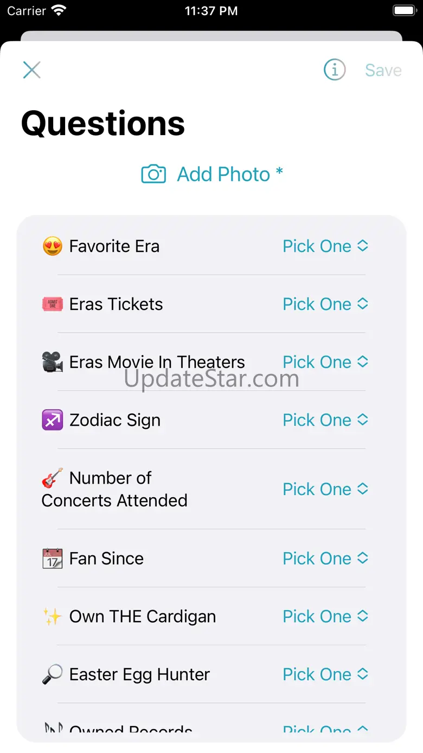Open Eras Tickets Pick One dropdown
423x753 pixels.
tap(325, 304)
